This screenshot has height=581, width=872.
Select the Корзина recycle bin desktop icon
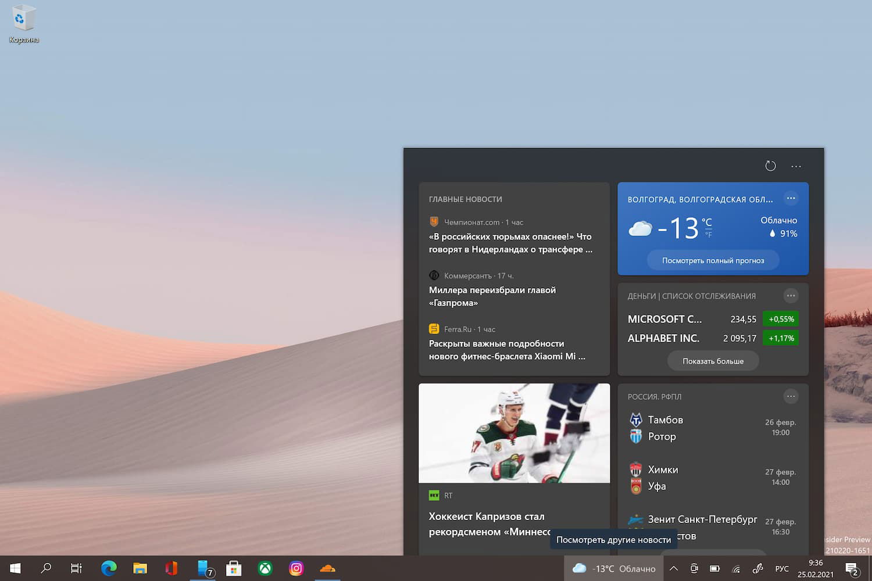[24, 24]
